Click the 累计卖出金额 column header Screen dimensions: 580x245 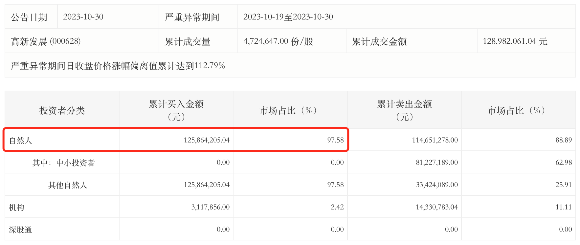coord(404,110)
